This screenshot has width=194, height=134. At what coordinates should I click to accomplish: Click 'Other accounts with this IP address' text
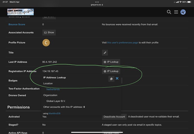pyautogui.click(x=64, y=107)
